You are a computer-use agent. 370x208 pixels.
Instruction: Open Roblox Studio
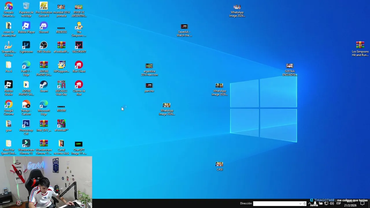tap(9, 88)
